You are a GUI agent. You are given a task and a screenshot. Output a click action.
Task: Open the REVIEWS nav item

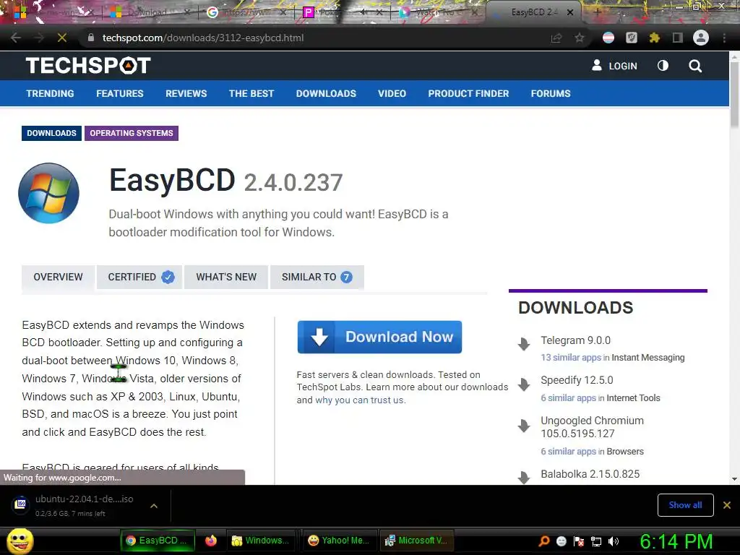pyautogui.click(x=186, y=93)
